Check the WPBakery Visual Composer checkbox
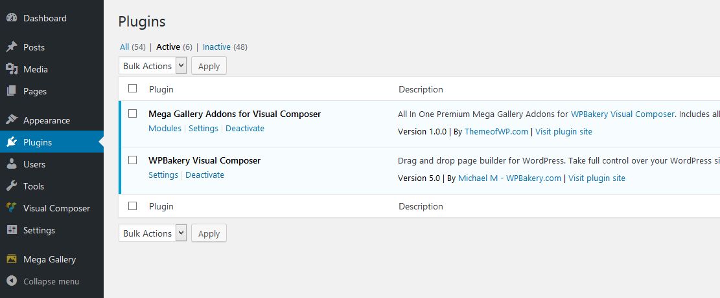The width and height of the screenshot is (720, 298). [x=133, y=160]
